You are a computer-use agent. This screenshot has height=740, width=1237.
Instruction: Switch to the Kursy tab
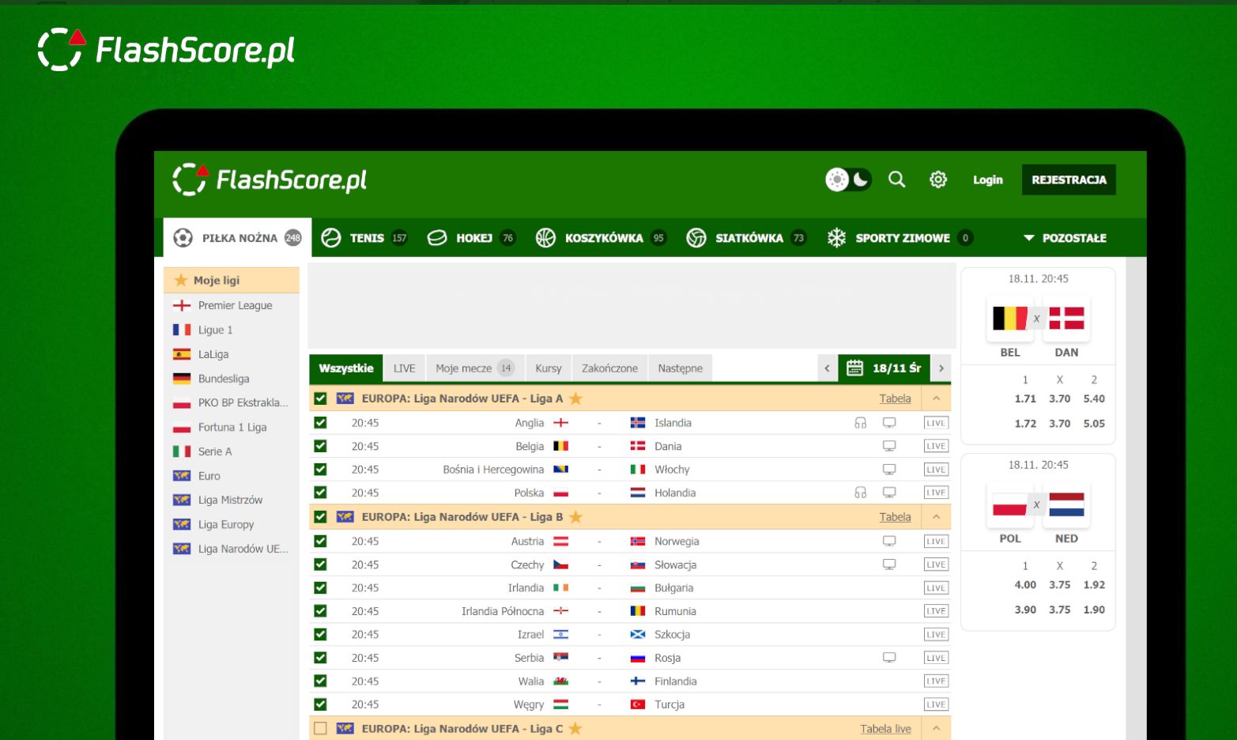(548, 368)
